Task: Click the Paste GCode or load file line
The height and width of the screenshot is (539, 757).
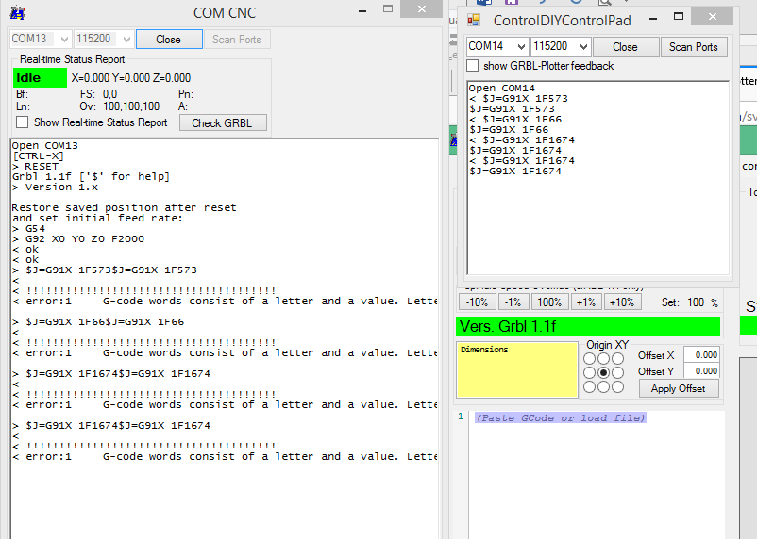Action: pyautogui.click(x=560, y=418)
